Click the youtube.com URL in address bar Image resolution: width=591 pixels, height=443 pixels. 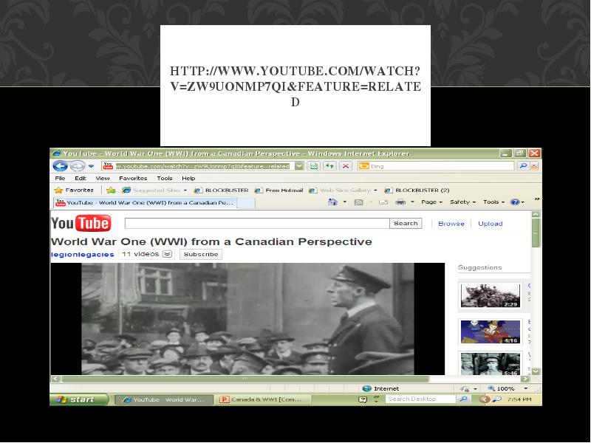[x=202, y=166]
